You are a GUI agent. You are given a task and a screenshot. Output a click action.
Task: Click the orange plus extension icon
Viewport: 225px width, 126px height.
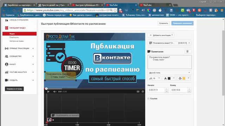pyautogui.click(x=199, y=10)
